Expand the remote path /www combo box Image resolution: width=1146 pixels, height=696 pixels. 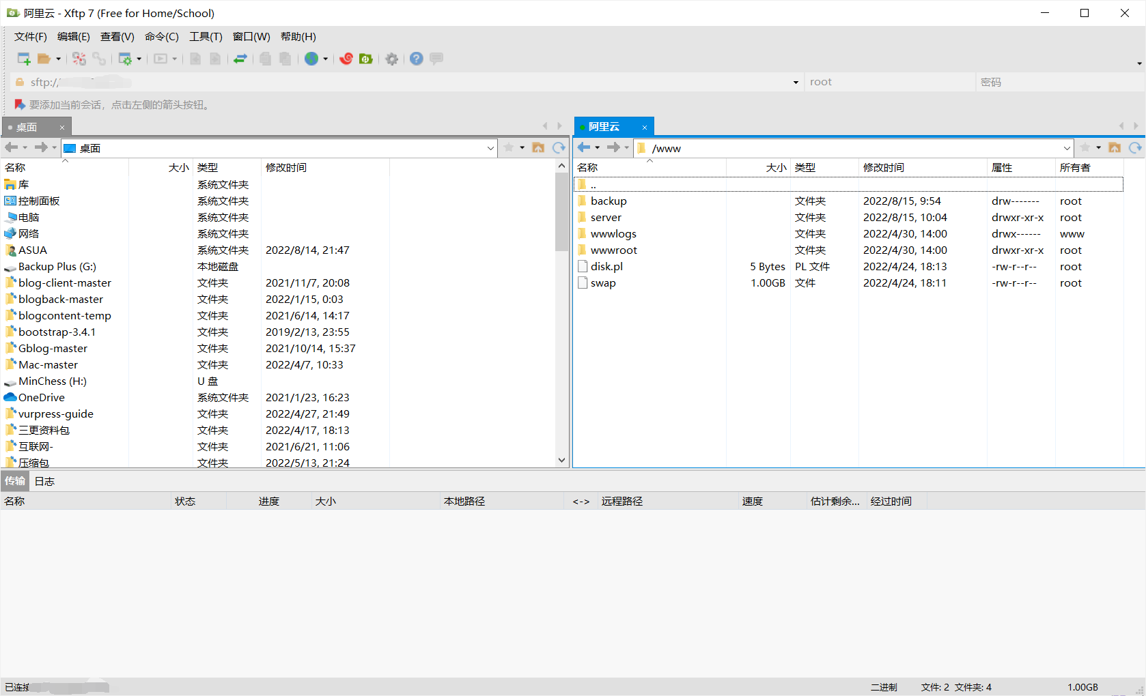click(x=1067, y=148)
